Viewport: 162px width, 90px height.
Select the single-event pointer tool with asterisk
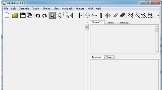point(60,15)
